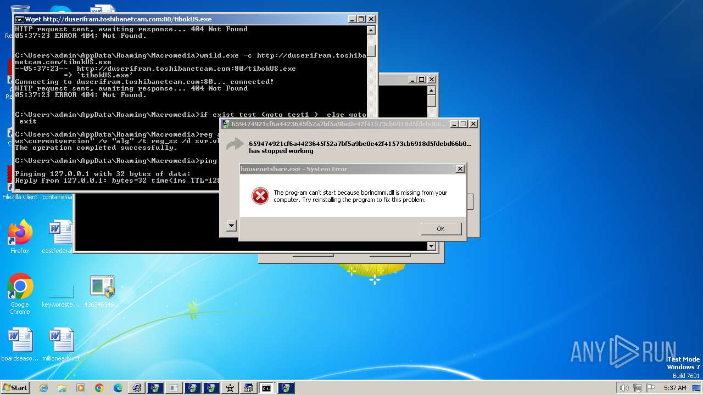Expand details arrow in the stopped working dialog
This screenshot has height=395, width=703.
point(231,226)
